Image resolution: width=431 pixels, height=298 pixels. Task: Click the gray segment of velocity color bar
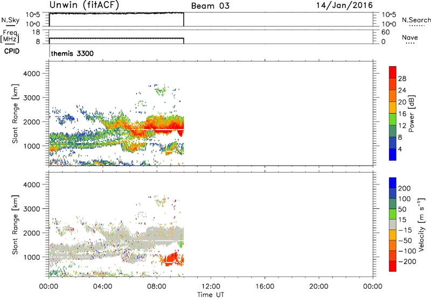[x=393, y=224]
